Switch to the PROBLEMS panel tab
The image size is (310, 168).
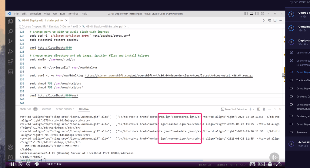coord(25,109)
